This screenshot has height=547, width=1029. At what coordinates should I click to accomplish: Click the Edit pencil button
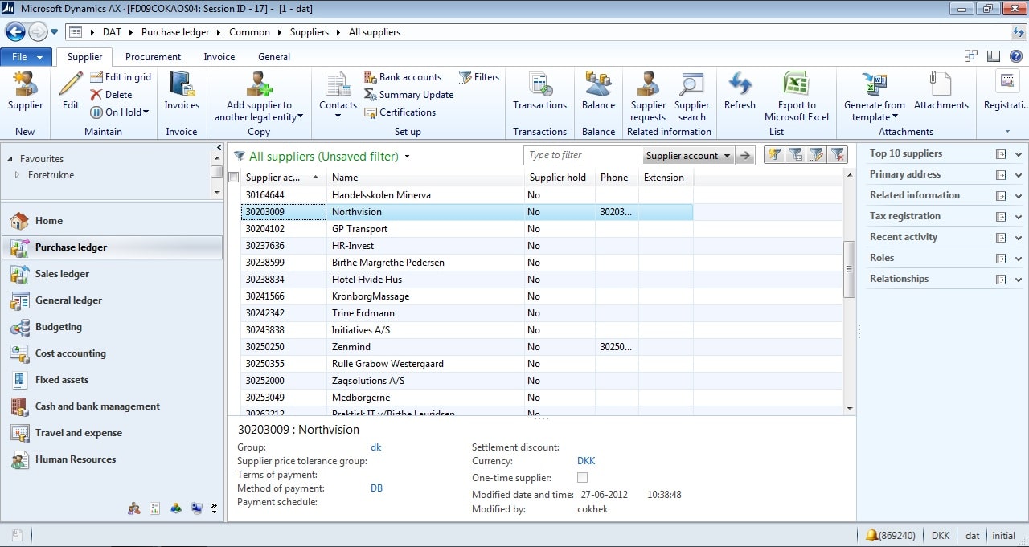[x=71, y=91]
